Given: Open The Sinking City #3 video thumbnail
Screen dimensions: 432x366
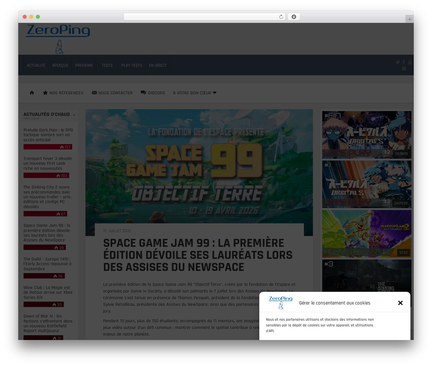Looking at the screenshot, I should click(x=367, y=276).
